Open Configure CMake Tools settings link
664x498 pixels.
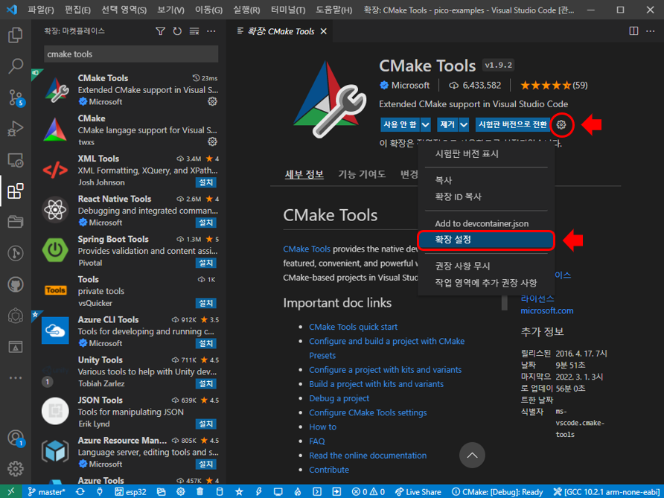pos(368,412)
